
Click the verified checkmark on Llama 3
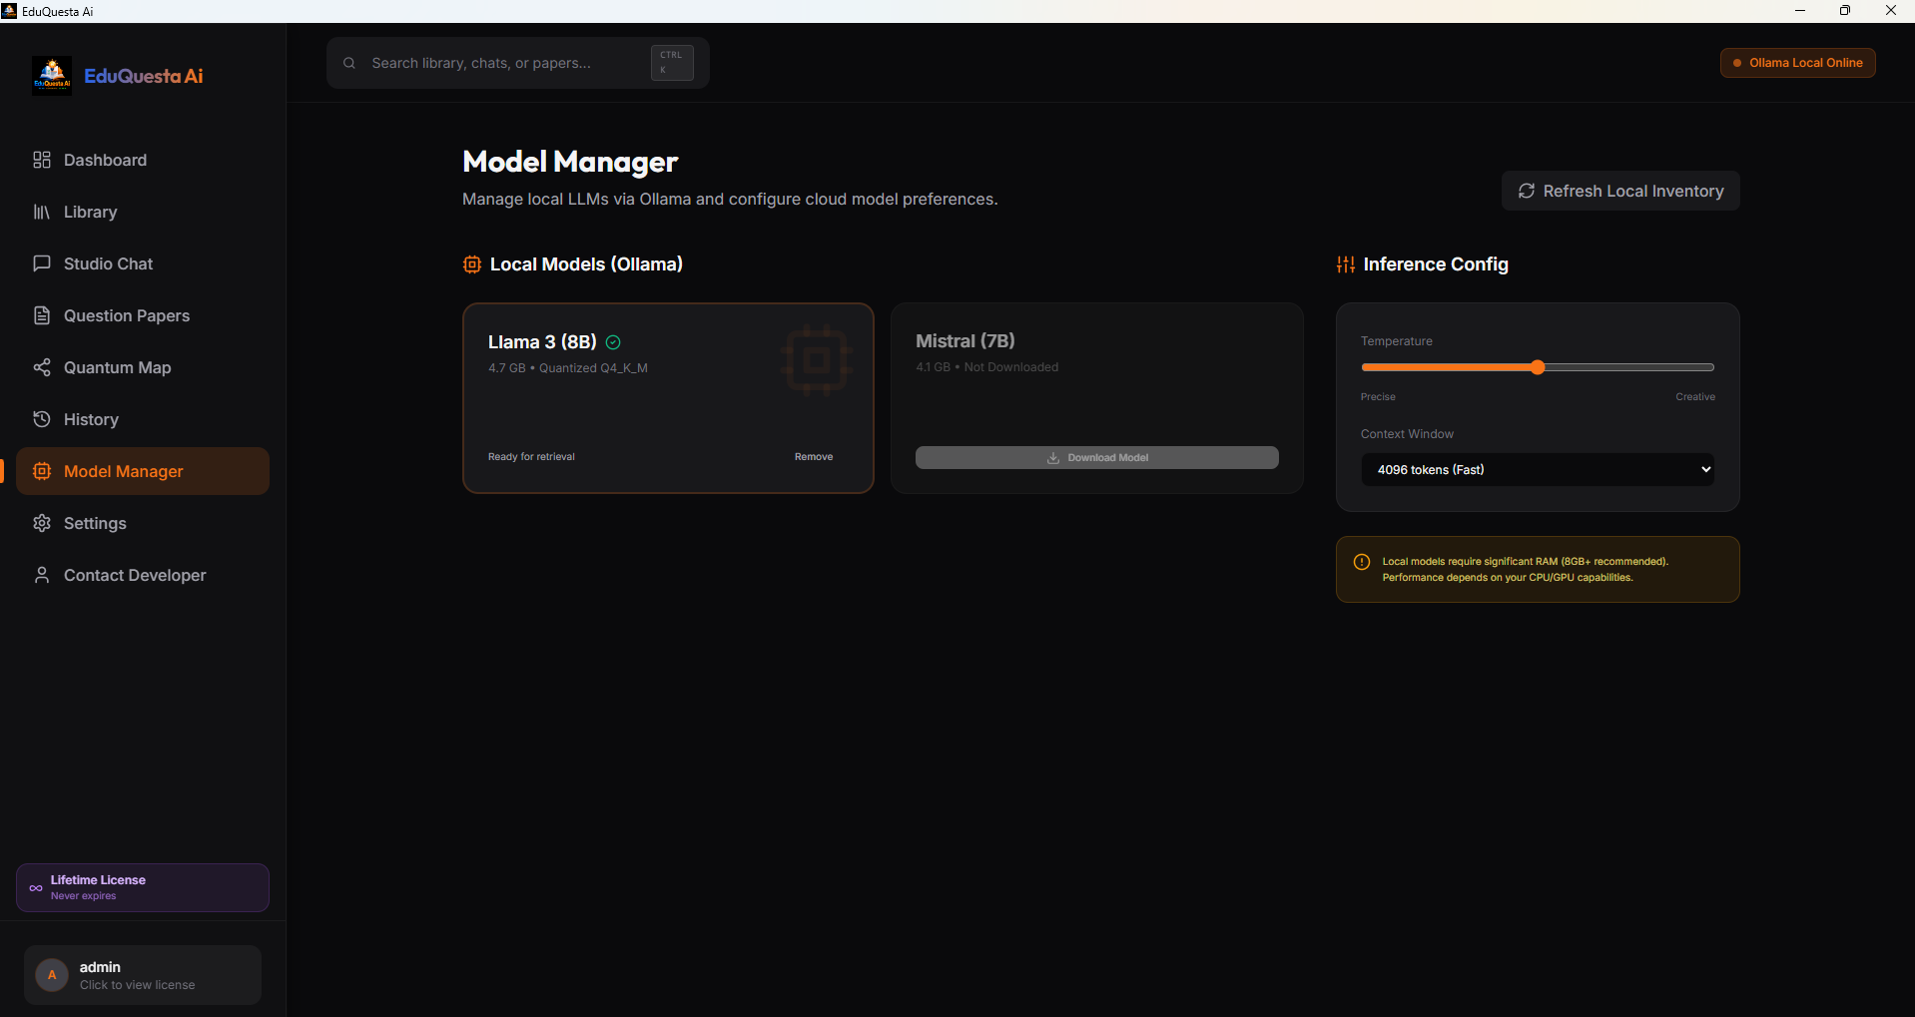click(x=613, y=342)
